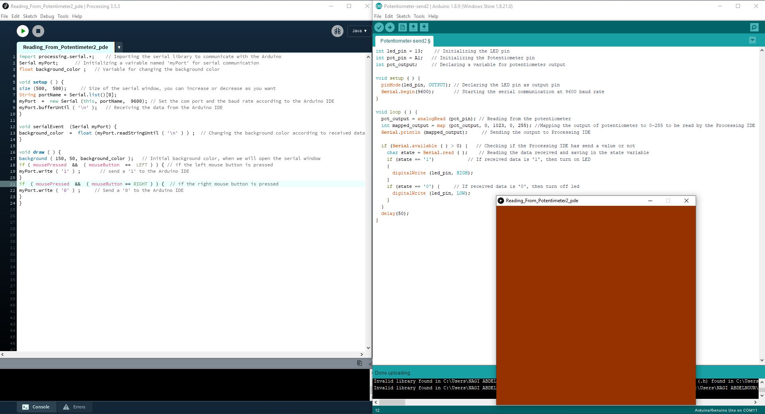Viewport: 765px width, 414px height.
Task: Click Processing editor scroll up arrow
Action: click(368, 57)
